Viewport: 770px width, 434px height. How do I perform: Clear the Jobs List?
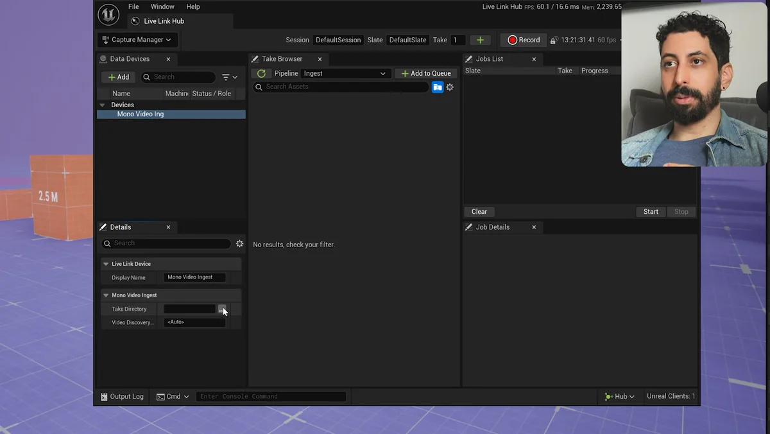[x=479, y=212]
